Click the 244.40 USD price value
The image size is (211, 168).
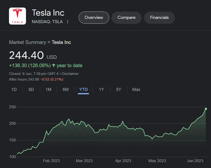[27, 55]
